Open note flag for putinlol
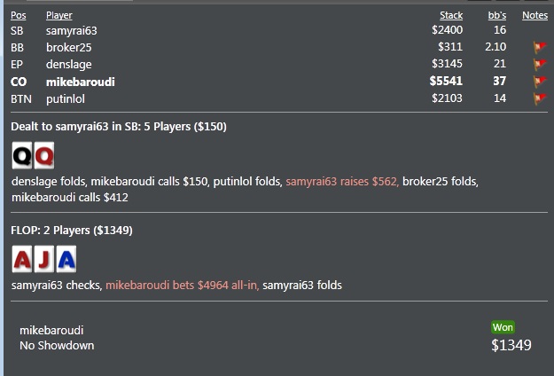The image size is (554, 376). [540, 98]
